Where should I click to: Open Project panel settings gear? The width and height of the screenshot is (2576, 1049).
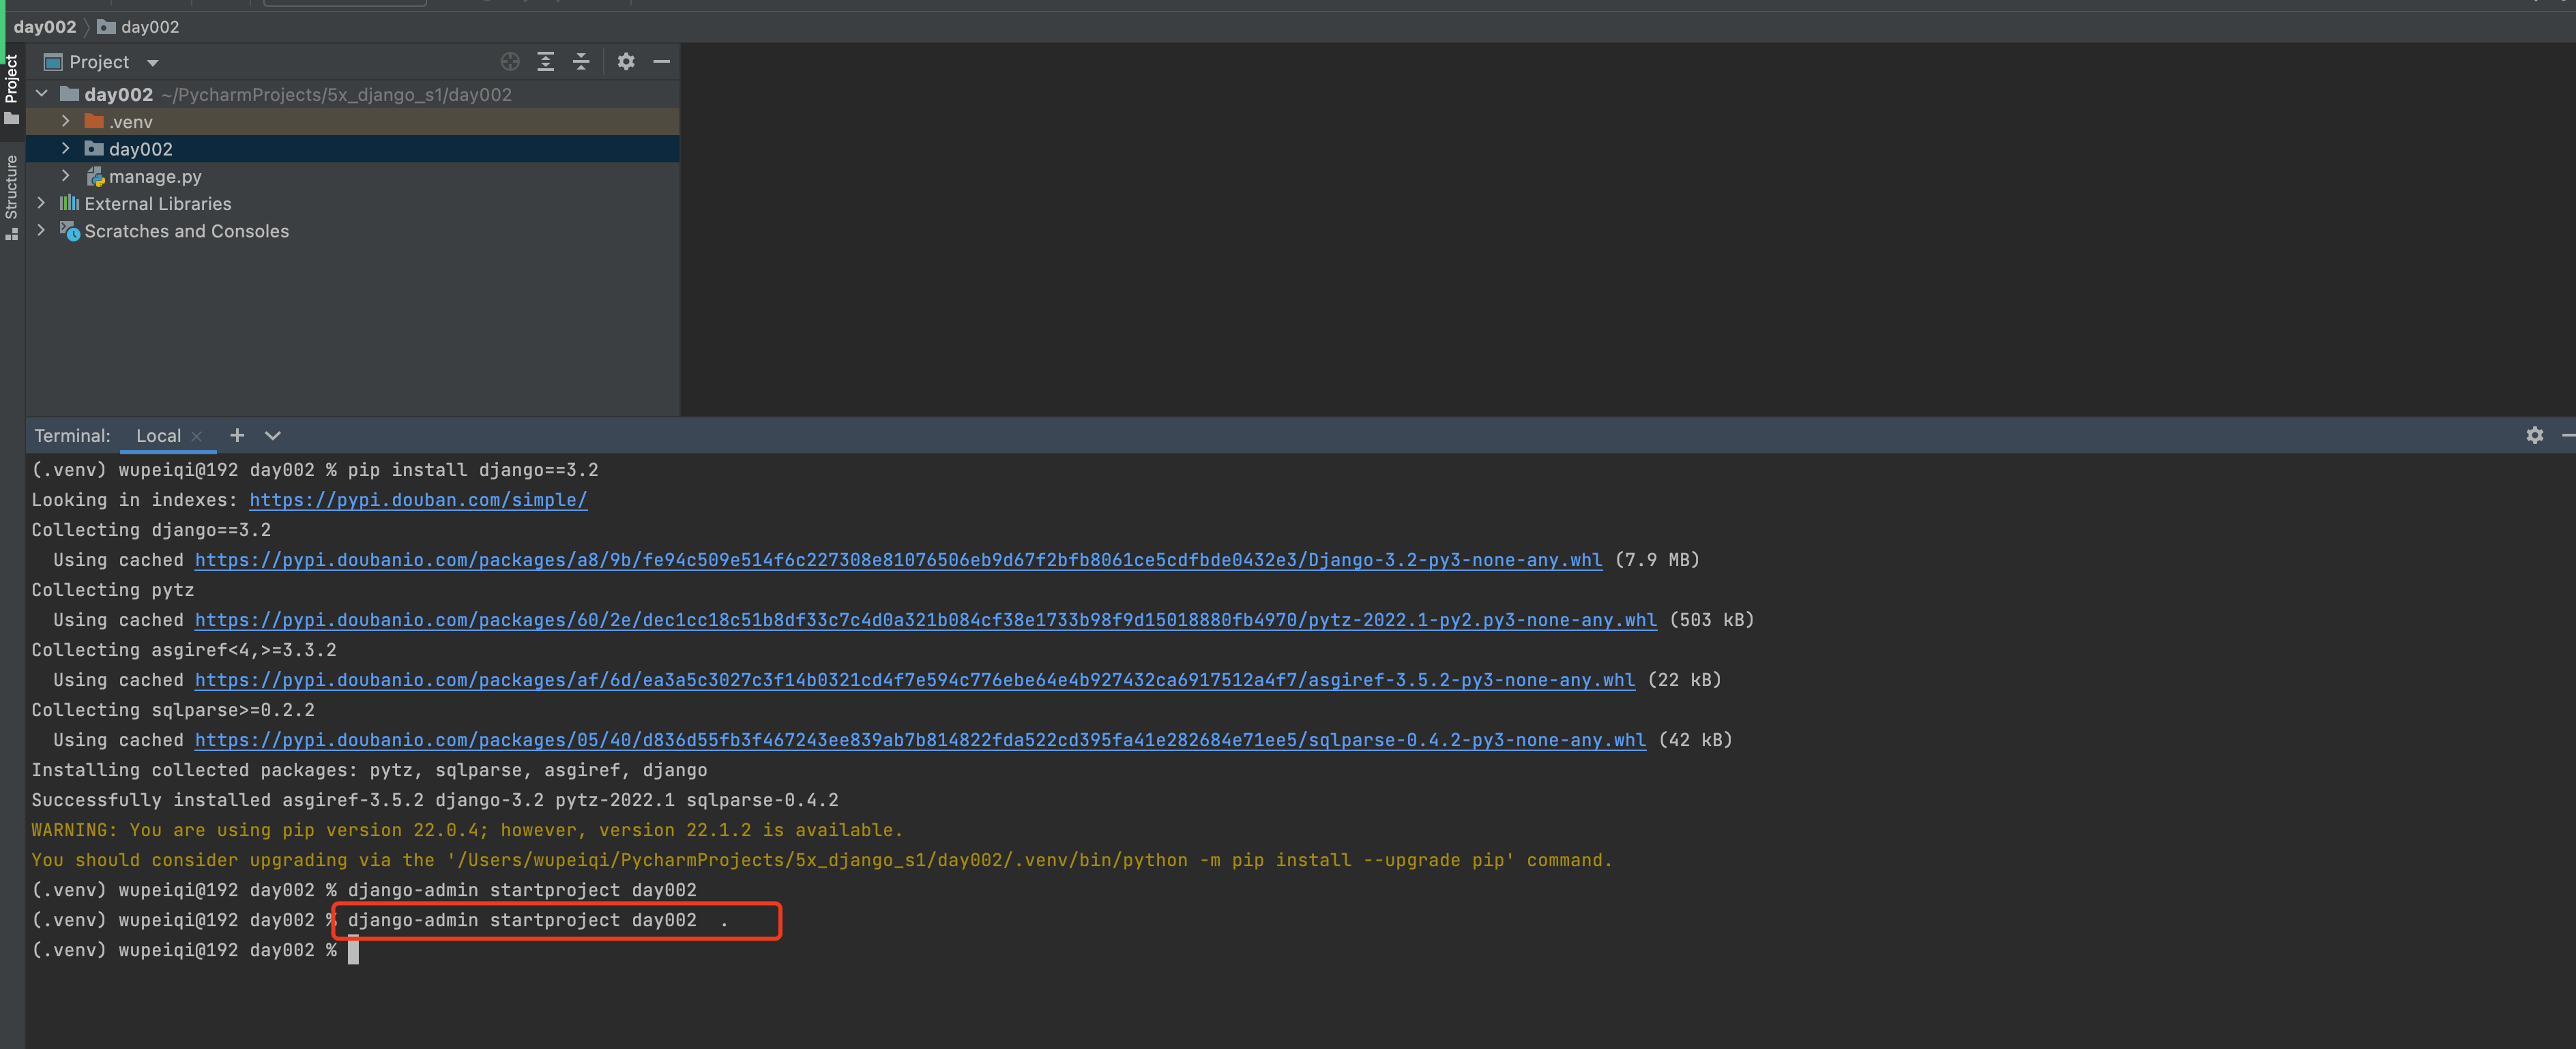click(626, 62)
